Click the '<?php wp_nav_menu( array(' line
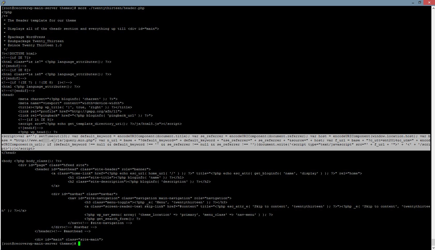This screenshot has height=250, width=435. pos(179,215)
